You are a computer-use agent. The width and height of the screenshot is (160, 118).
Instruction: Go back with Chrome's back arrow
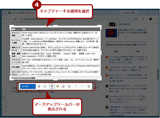point(5,19)
